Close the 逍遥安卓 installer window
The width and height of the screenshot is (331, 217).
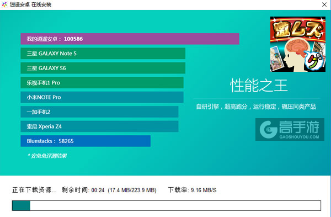(x=324, y=4)
